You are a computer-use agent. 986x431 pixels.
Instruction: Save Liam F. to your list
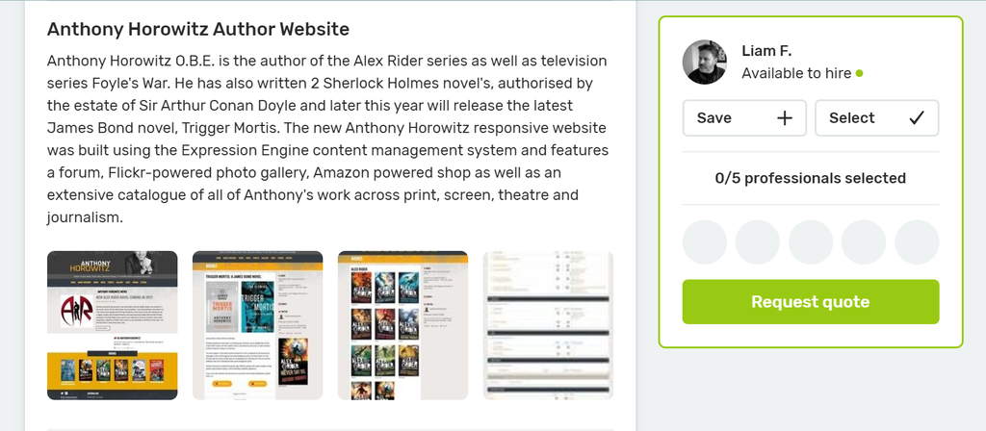click(744, 118)
